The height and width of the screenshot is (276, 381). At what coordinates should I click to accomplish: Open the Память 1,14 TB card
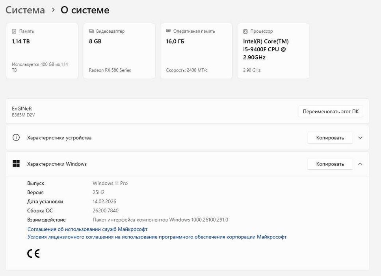click(42, 51)
